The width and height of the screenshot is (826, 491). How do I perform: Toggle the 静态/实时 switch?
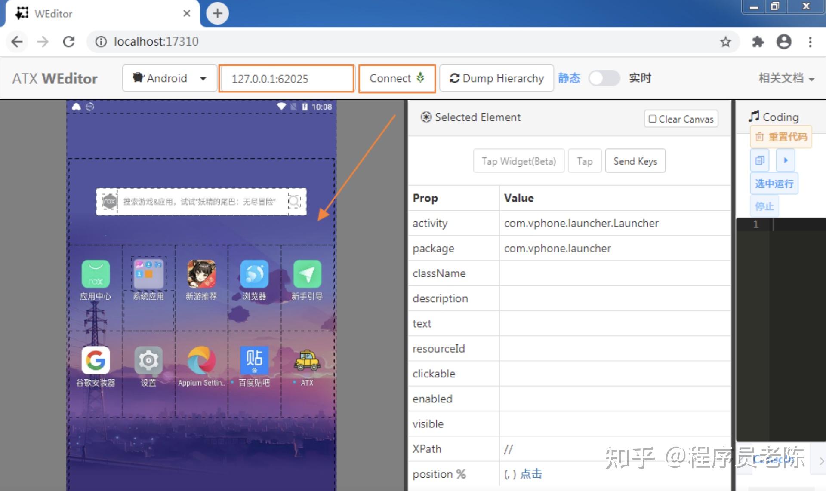pyautogui.click(x=604, y=78)
